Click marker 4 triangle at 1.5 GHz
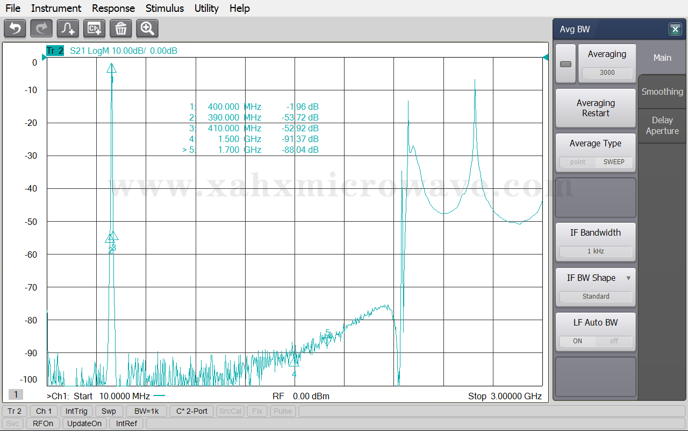688x431 pixels. 293,362
